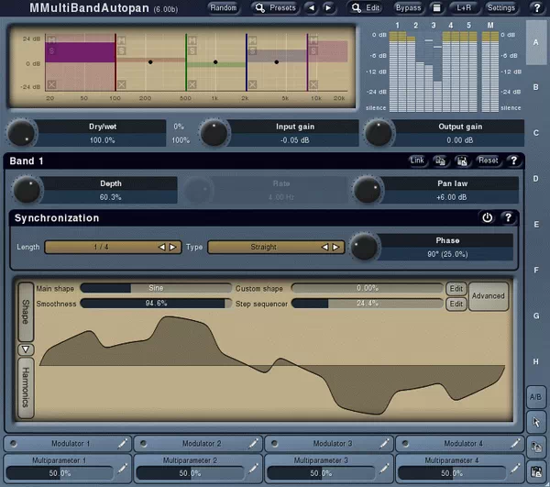The height and width of the screenshot is (487, 550).
Task: Edit Multiparameter 3 with pencil icon
Action: coord(384,468)
